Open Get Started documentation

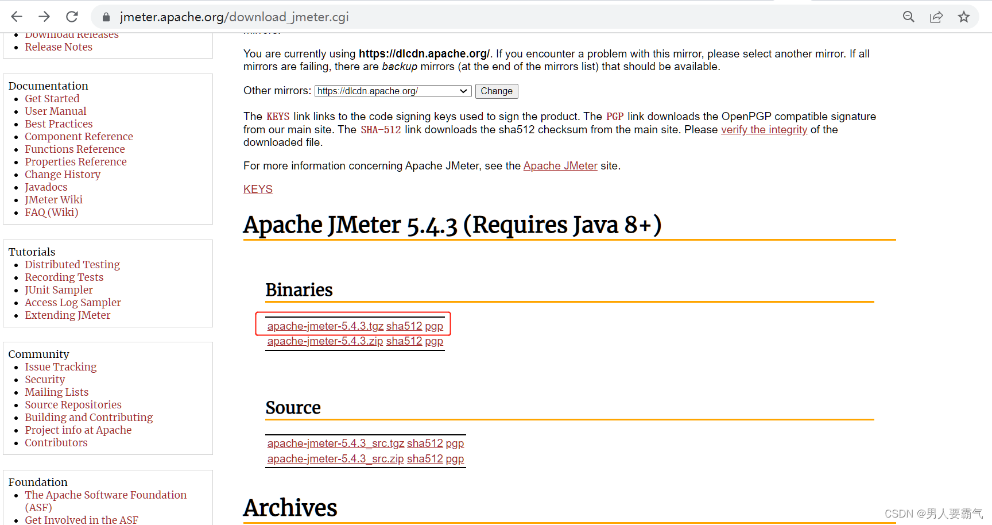52,99
